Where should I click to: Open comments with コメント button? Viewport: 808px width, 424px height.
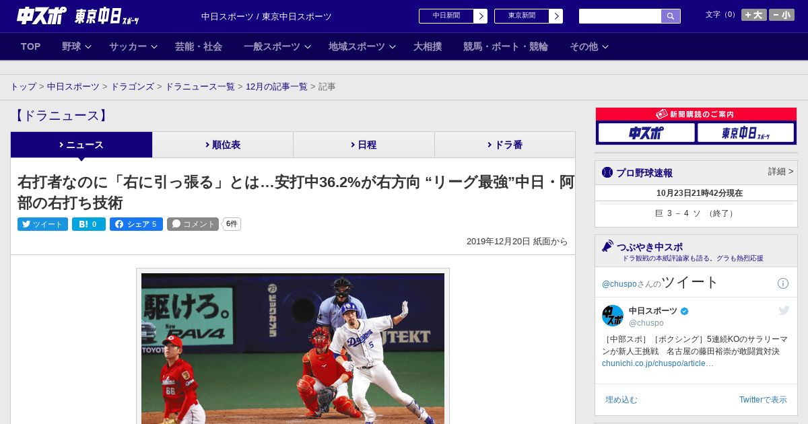pos(193,224)
